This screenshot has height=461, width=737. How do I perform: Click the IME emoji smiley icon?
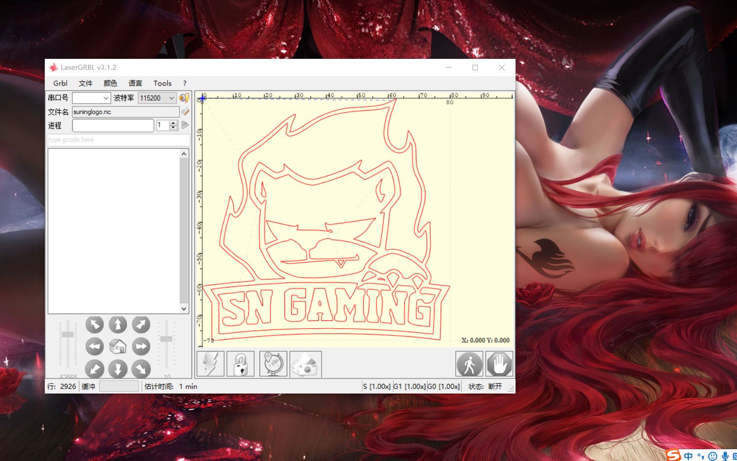point(713,456)
